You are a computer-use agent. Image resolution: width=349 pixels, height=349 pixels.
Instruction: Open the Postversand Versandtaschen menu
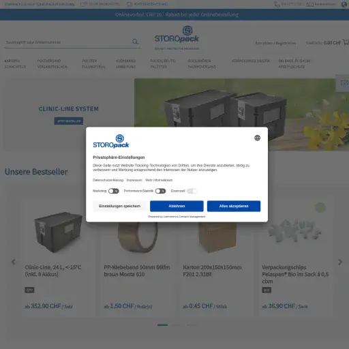pyautogui.click(x=52, y=64)
